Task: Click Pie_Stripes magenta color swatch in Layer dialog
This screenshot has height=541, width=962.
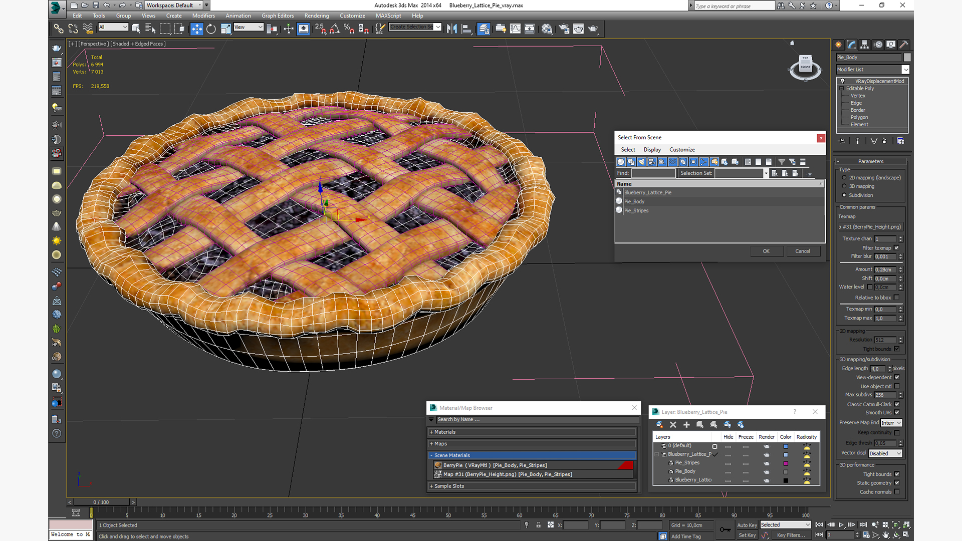Action: 786,463
